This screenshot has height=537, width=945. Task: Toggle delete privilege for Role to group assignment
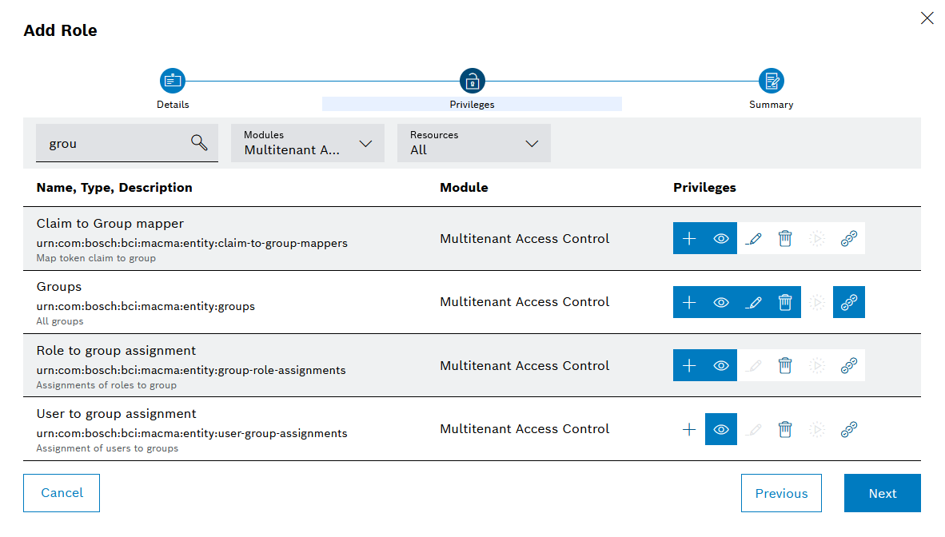[785, 365]
